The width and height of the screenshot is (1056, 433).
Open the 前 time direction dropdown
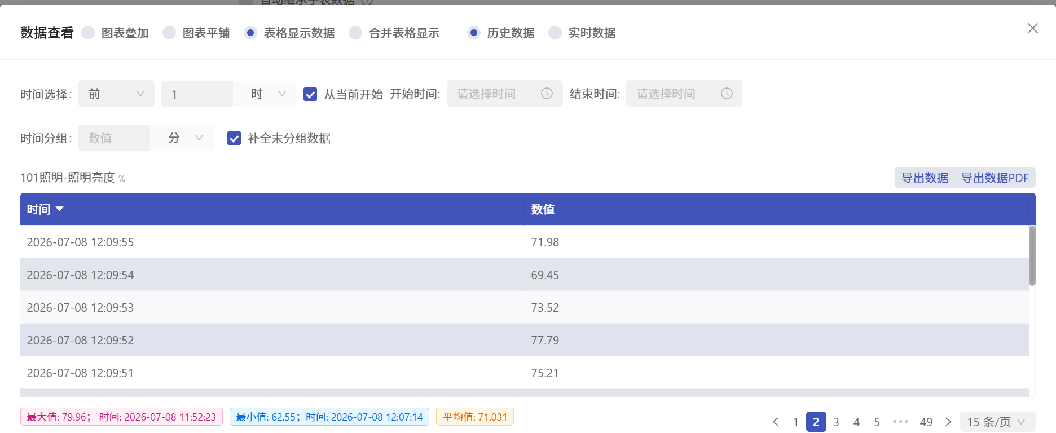[x=116, y=94]
